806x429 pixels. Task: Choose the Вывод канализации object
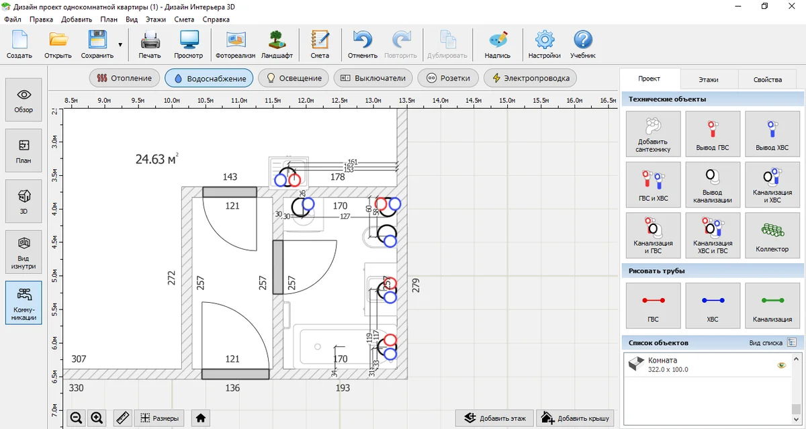[x=713, y=185]
